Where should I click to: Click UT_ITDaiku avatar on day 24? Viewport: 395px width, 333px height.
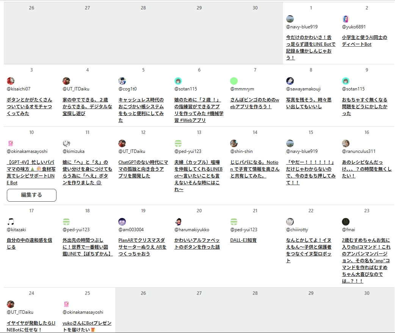point(11,304)
